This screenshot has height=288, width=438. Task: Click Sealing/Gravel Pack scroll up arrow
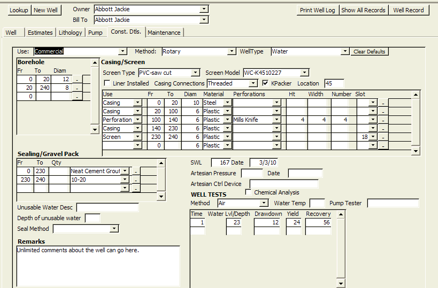click(161, 163)
